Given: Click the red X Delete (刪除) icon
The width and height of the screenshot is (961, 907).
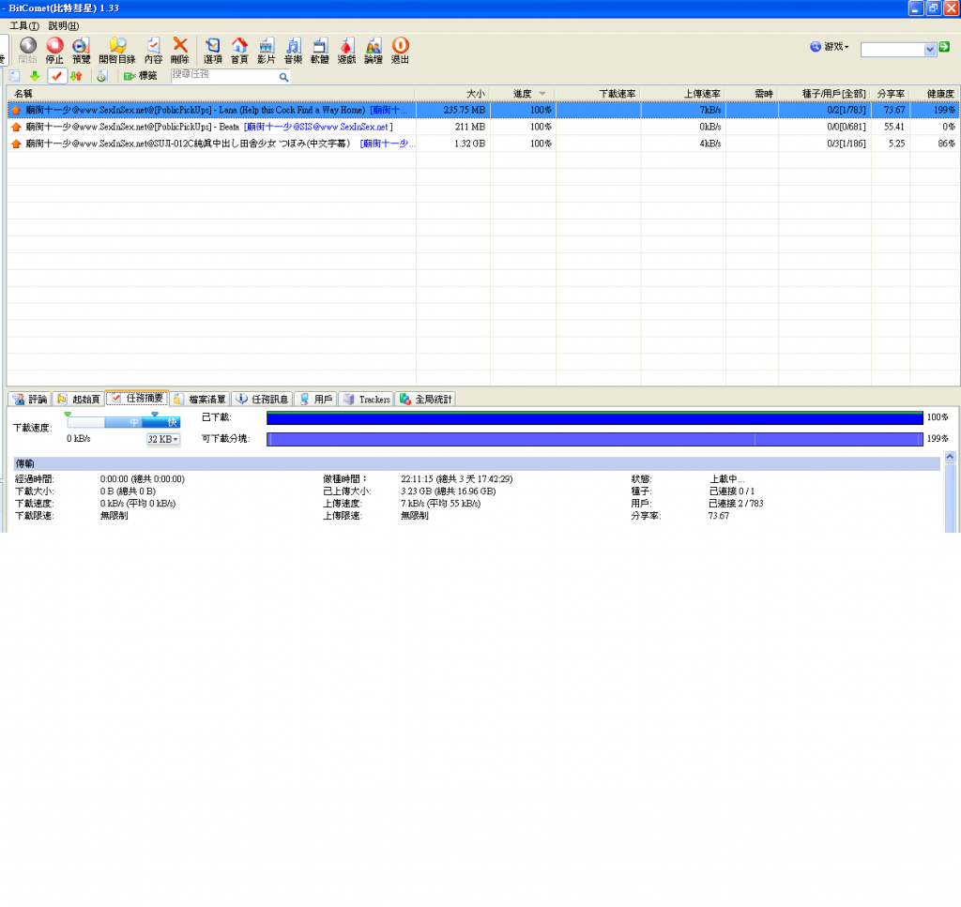Looking at the screenshot, I should (x=179, y=45).
